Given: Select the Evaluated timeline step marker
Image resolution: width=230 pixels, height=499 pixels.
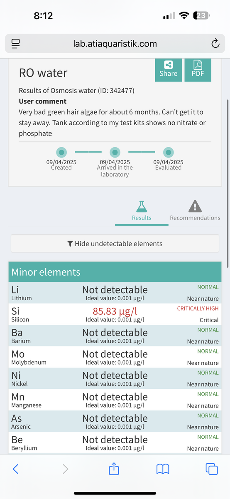Looking at the screenshot, I should point(168,152).
